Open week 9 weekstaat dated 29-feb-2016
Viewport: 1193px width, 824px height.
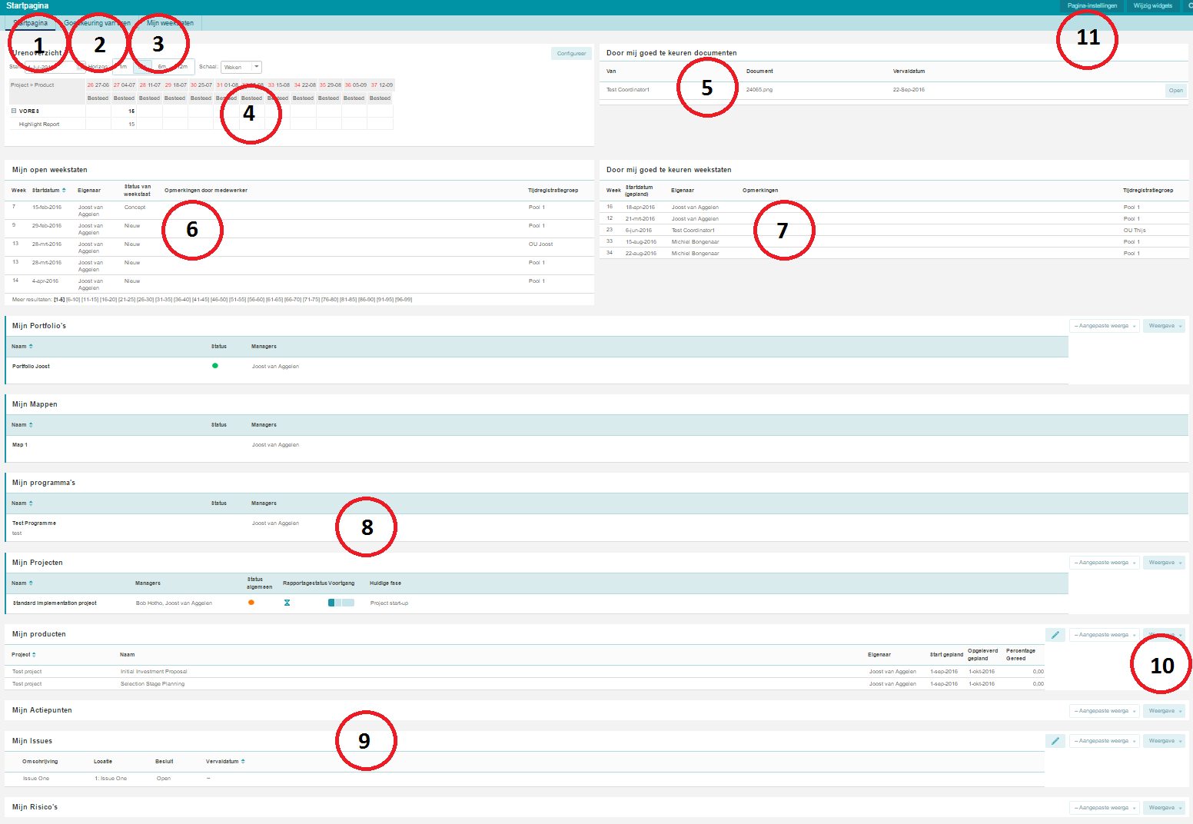[14, 225]
